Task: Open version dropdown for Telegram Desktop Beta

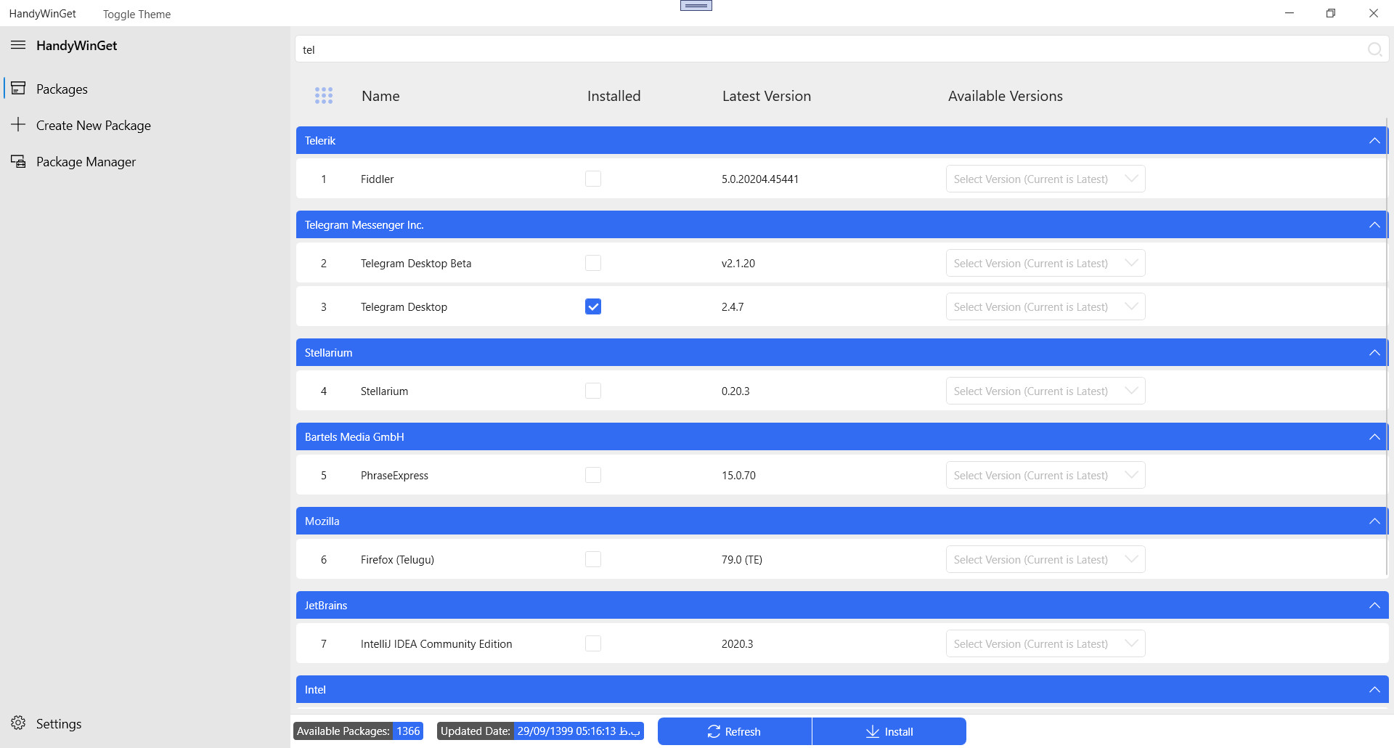Action: click(x=1045, y=263)
